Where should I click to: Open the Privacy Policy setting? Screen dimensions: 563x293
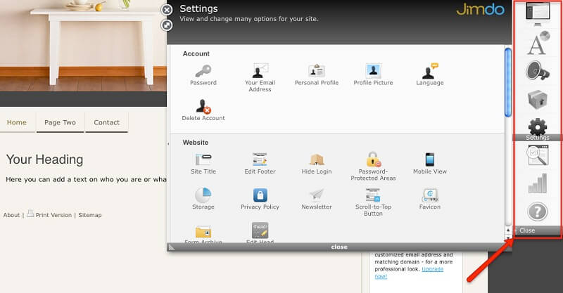(x=260, y=199)
